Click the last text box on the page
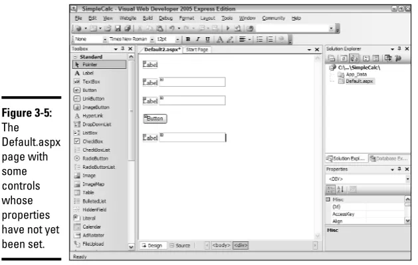418x265 pixels. (192, 137)
